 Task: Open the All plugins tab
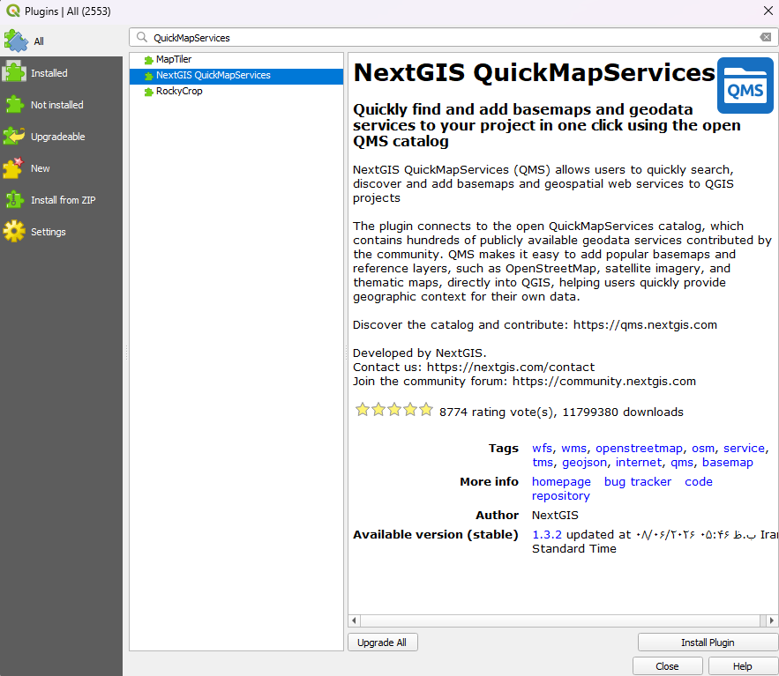pyautogui.click(x=61, y=41)
